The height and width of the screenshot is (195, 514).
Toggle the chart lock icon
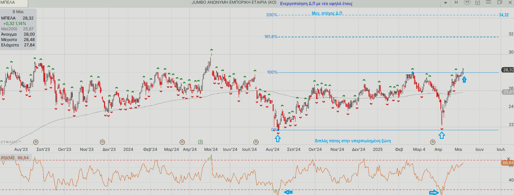click(x=478, y=2)
